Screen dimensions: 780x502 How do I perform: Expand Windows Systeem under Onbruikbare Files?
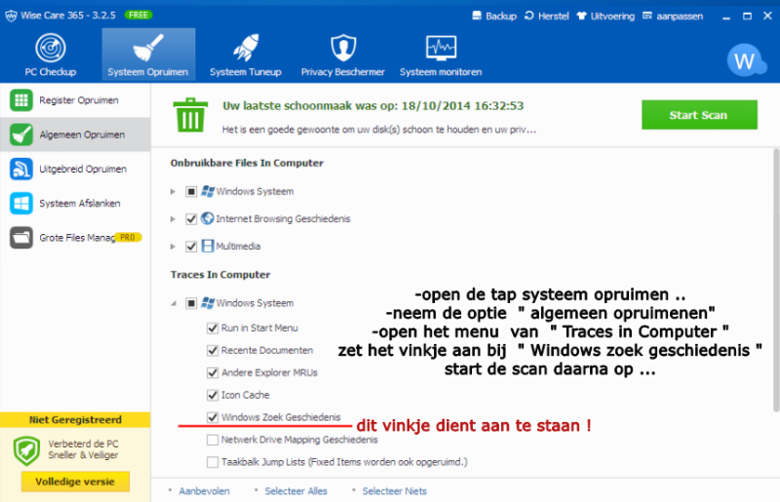click(173, 192)
